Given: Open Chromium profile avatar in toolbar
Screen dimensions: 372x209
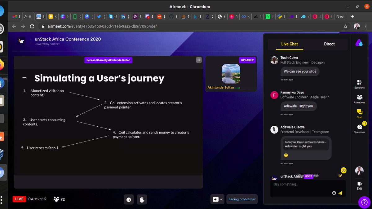Looking at the screenshot, I should click(x=357, y=26).
